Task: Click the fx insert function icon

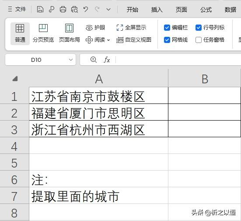Action: [107, 60]
